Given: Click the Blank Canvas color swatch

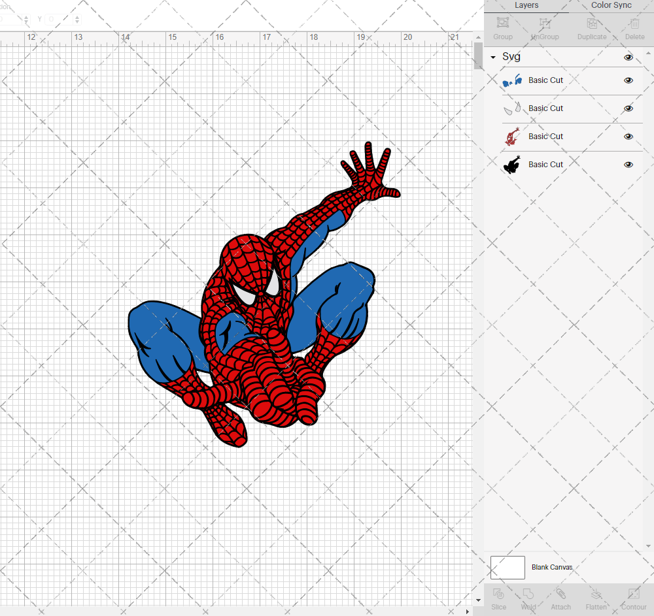Looking at the screenshot, I should click(x=508, y=567).
